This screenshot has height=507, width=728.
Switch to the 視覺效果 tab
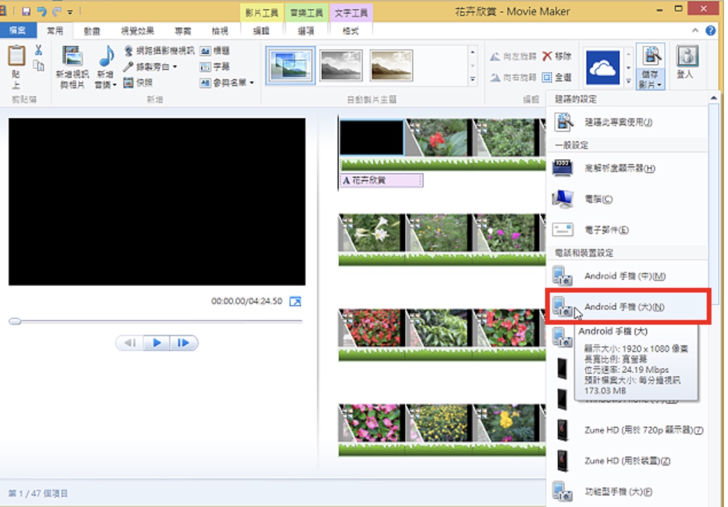click(x=138, y=31)
